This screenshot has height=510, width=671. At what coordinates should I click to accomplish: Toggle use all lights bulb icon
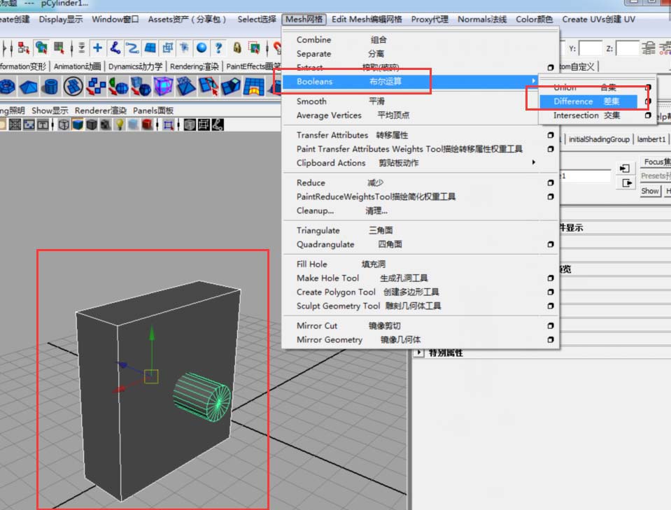click(120, 125)
